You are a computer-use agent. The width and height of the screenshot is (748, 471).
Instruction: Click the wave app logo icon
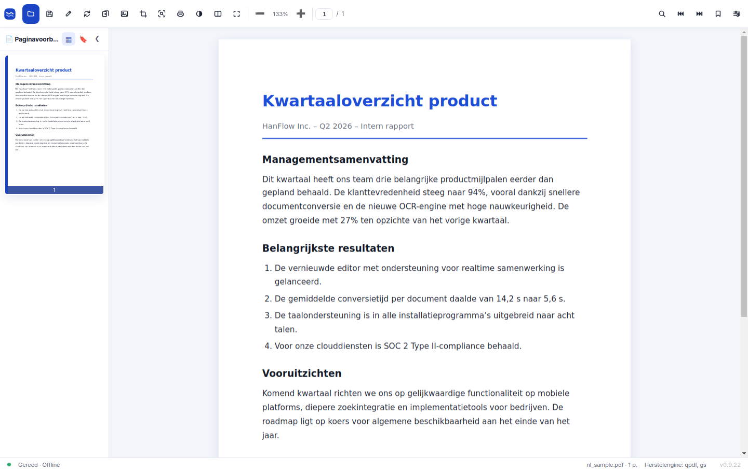coord(10,14)
